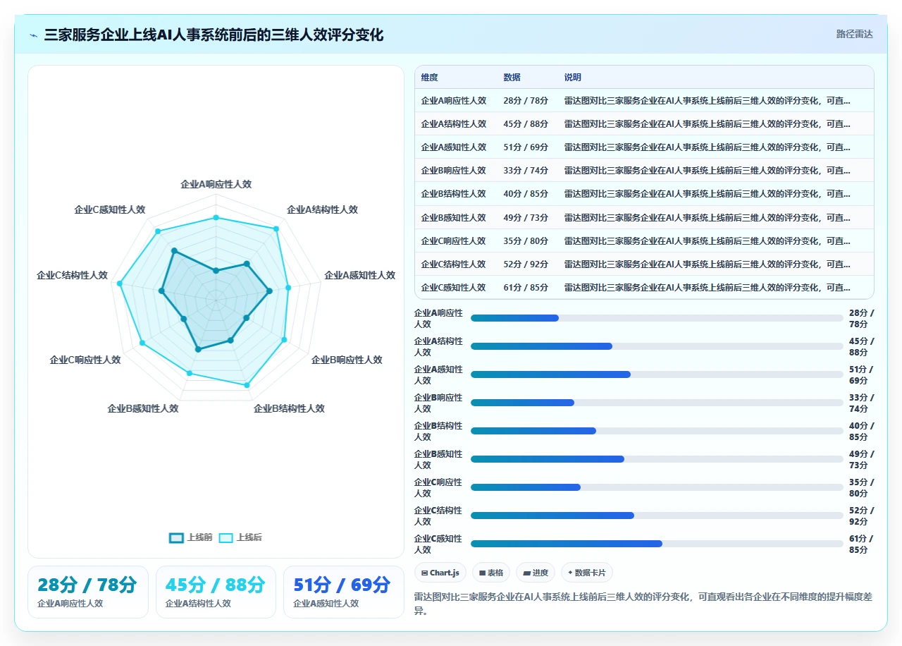This screenshot has width=902, height=646.
Task: Toggle the 上线前 legend item
Action: (191, 537)
